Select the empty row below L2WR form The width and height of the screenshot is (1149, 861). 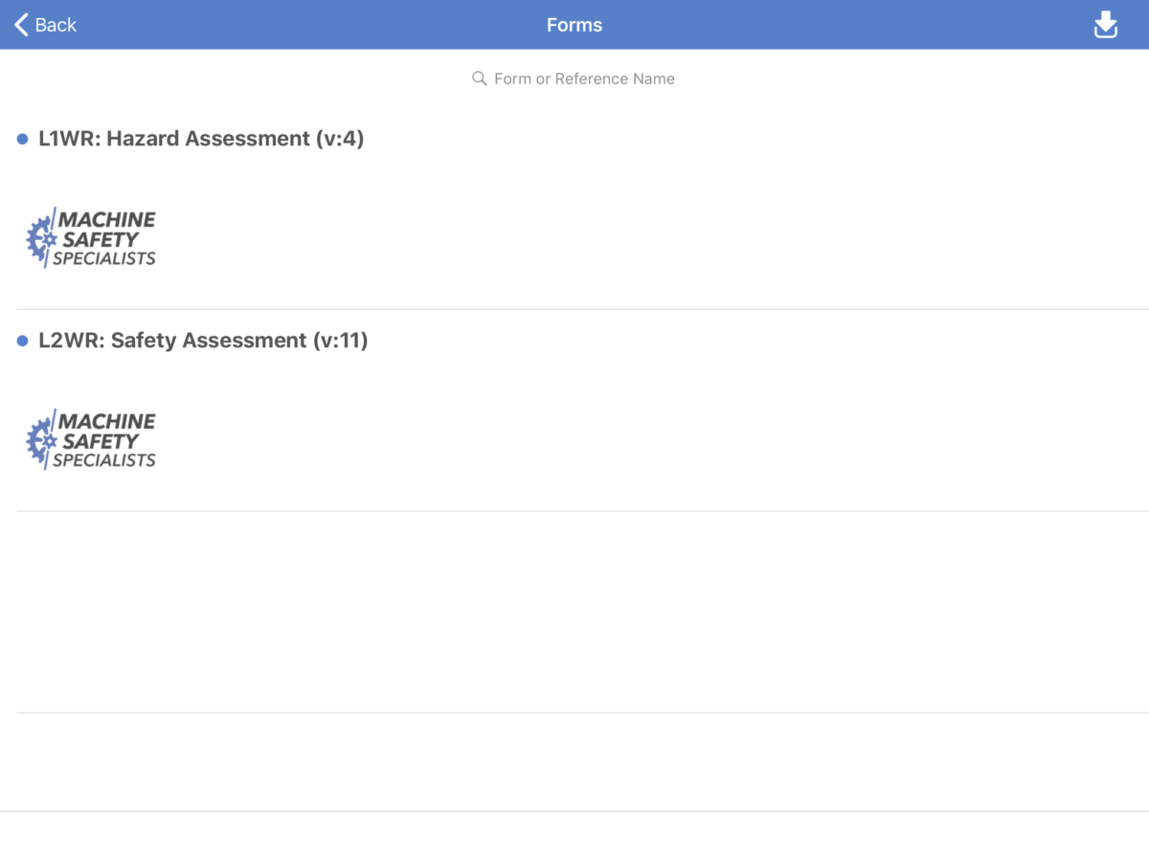pos(574,612)
